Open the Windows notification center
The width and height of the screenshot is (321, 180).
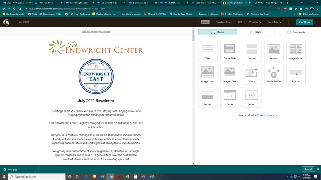316,177
